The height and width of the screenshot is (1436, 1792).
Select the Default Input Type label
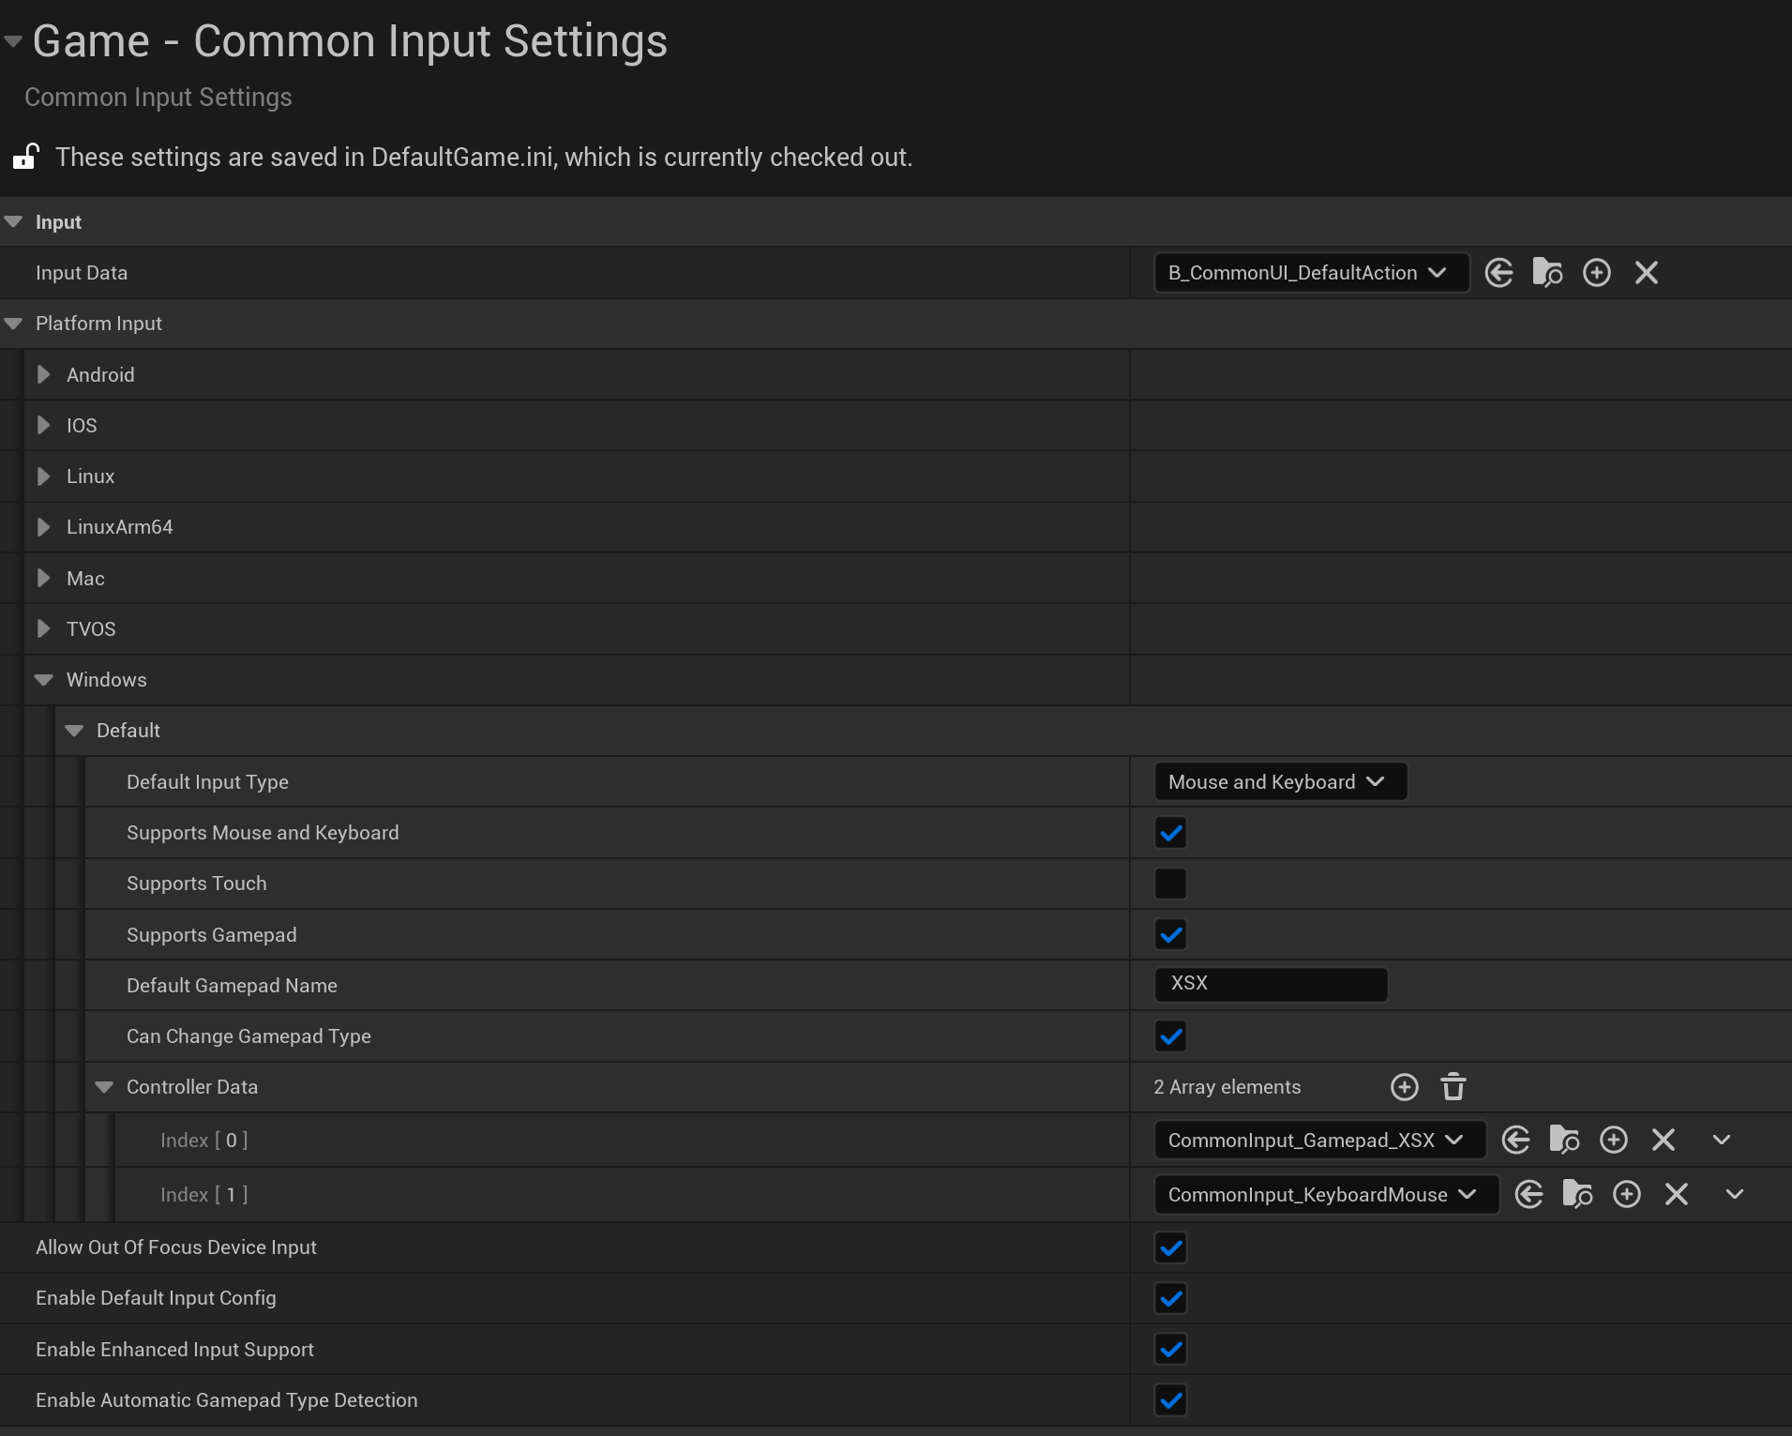(x=207, y=782)
